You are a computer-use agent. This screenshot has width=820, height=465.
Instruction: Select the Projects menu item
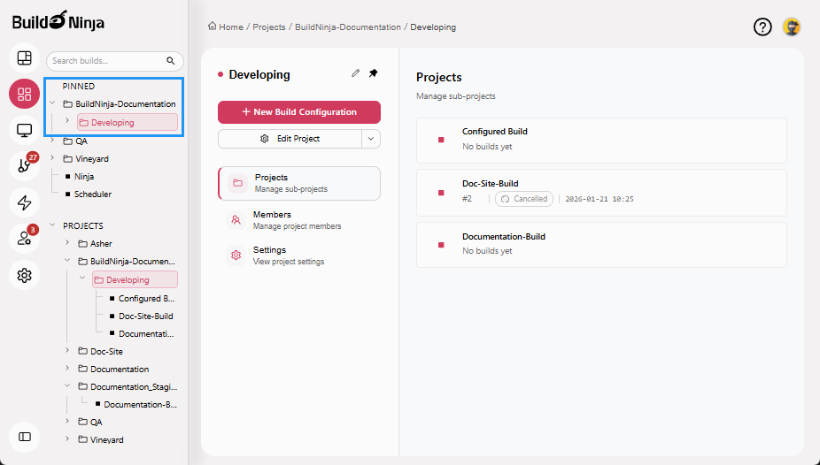(x=299, y=183)
